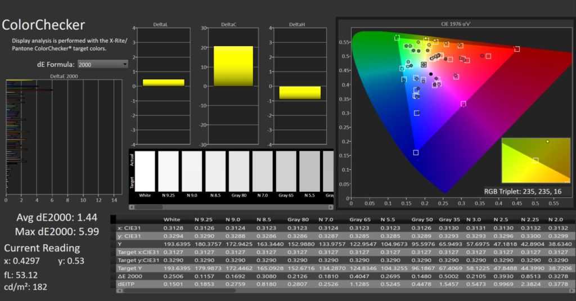Click the blue primary target square on CIE chart
The image size is (576, 301).
point(416,152)
